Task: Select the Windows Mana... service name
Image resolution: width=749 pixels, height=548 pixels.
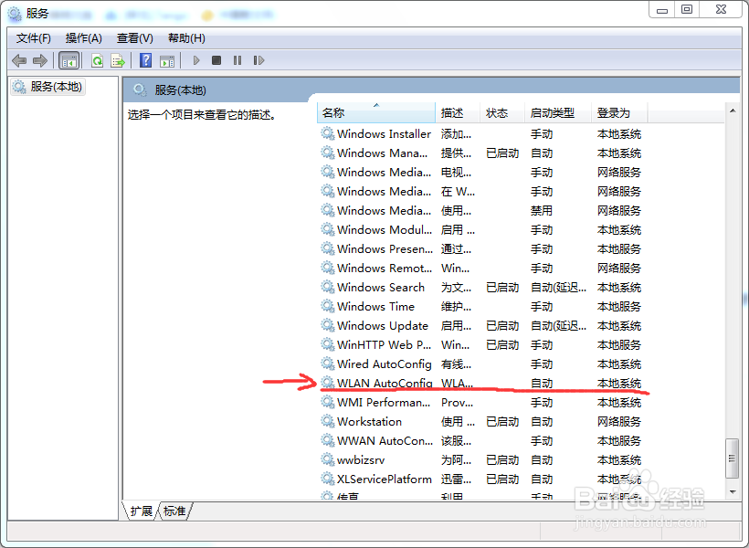Action: point(382,153)
